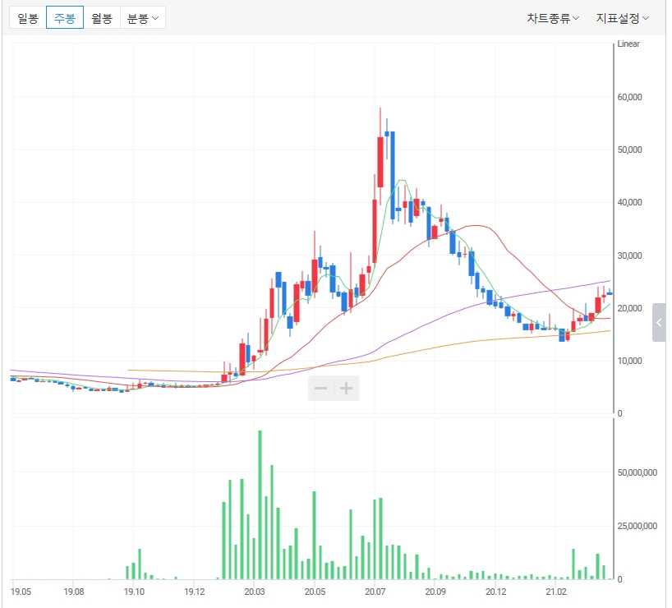Select the 주봉 weekly chart tab
Screen dimensions: 672x608
pyautogui.click(x=65, y=18)
